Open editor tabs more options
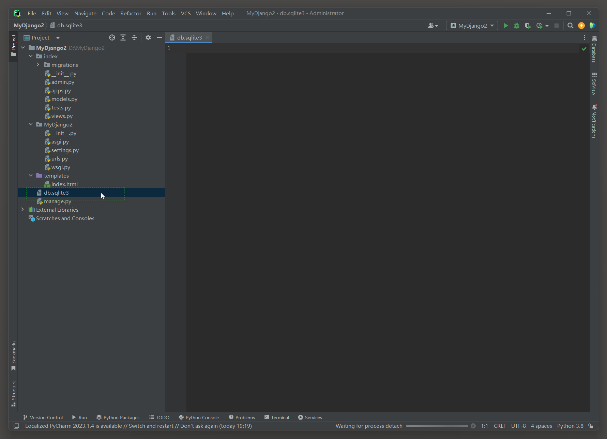The width and height of the screenshot is (607, 439). click(x=584, y=37)
